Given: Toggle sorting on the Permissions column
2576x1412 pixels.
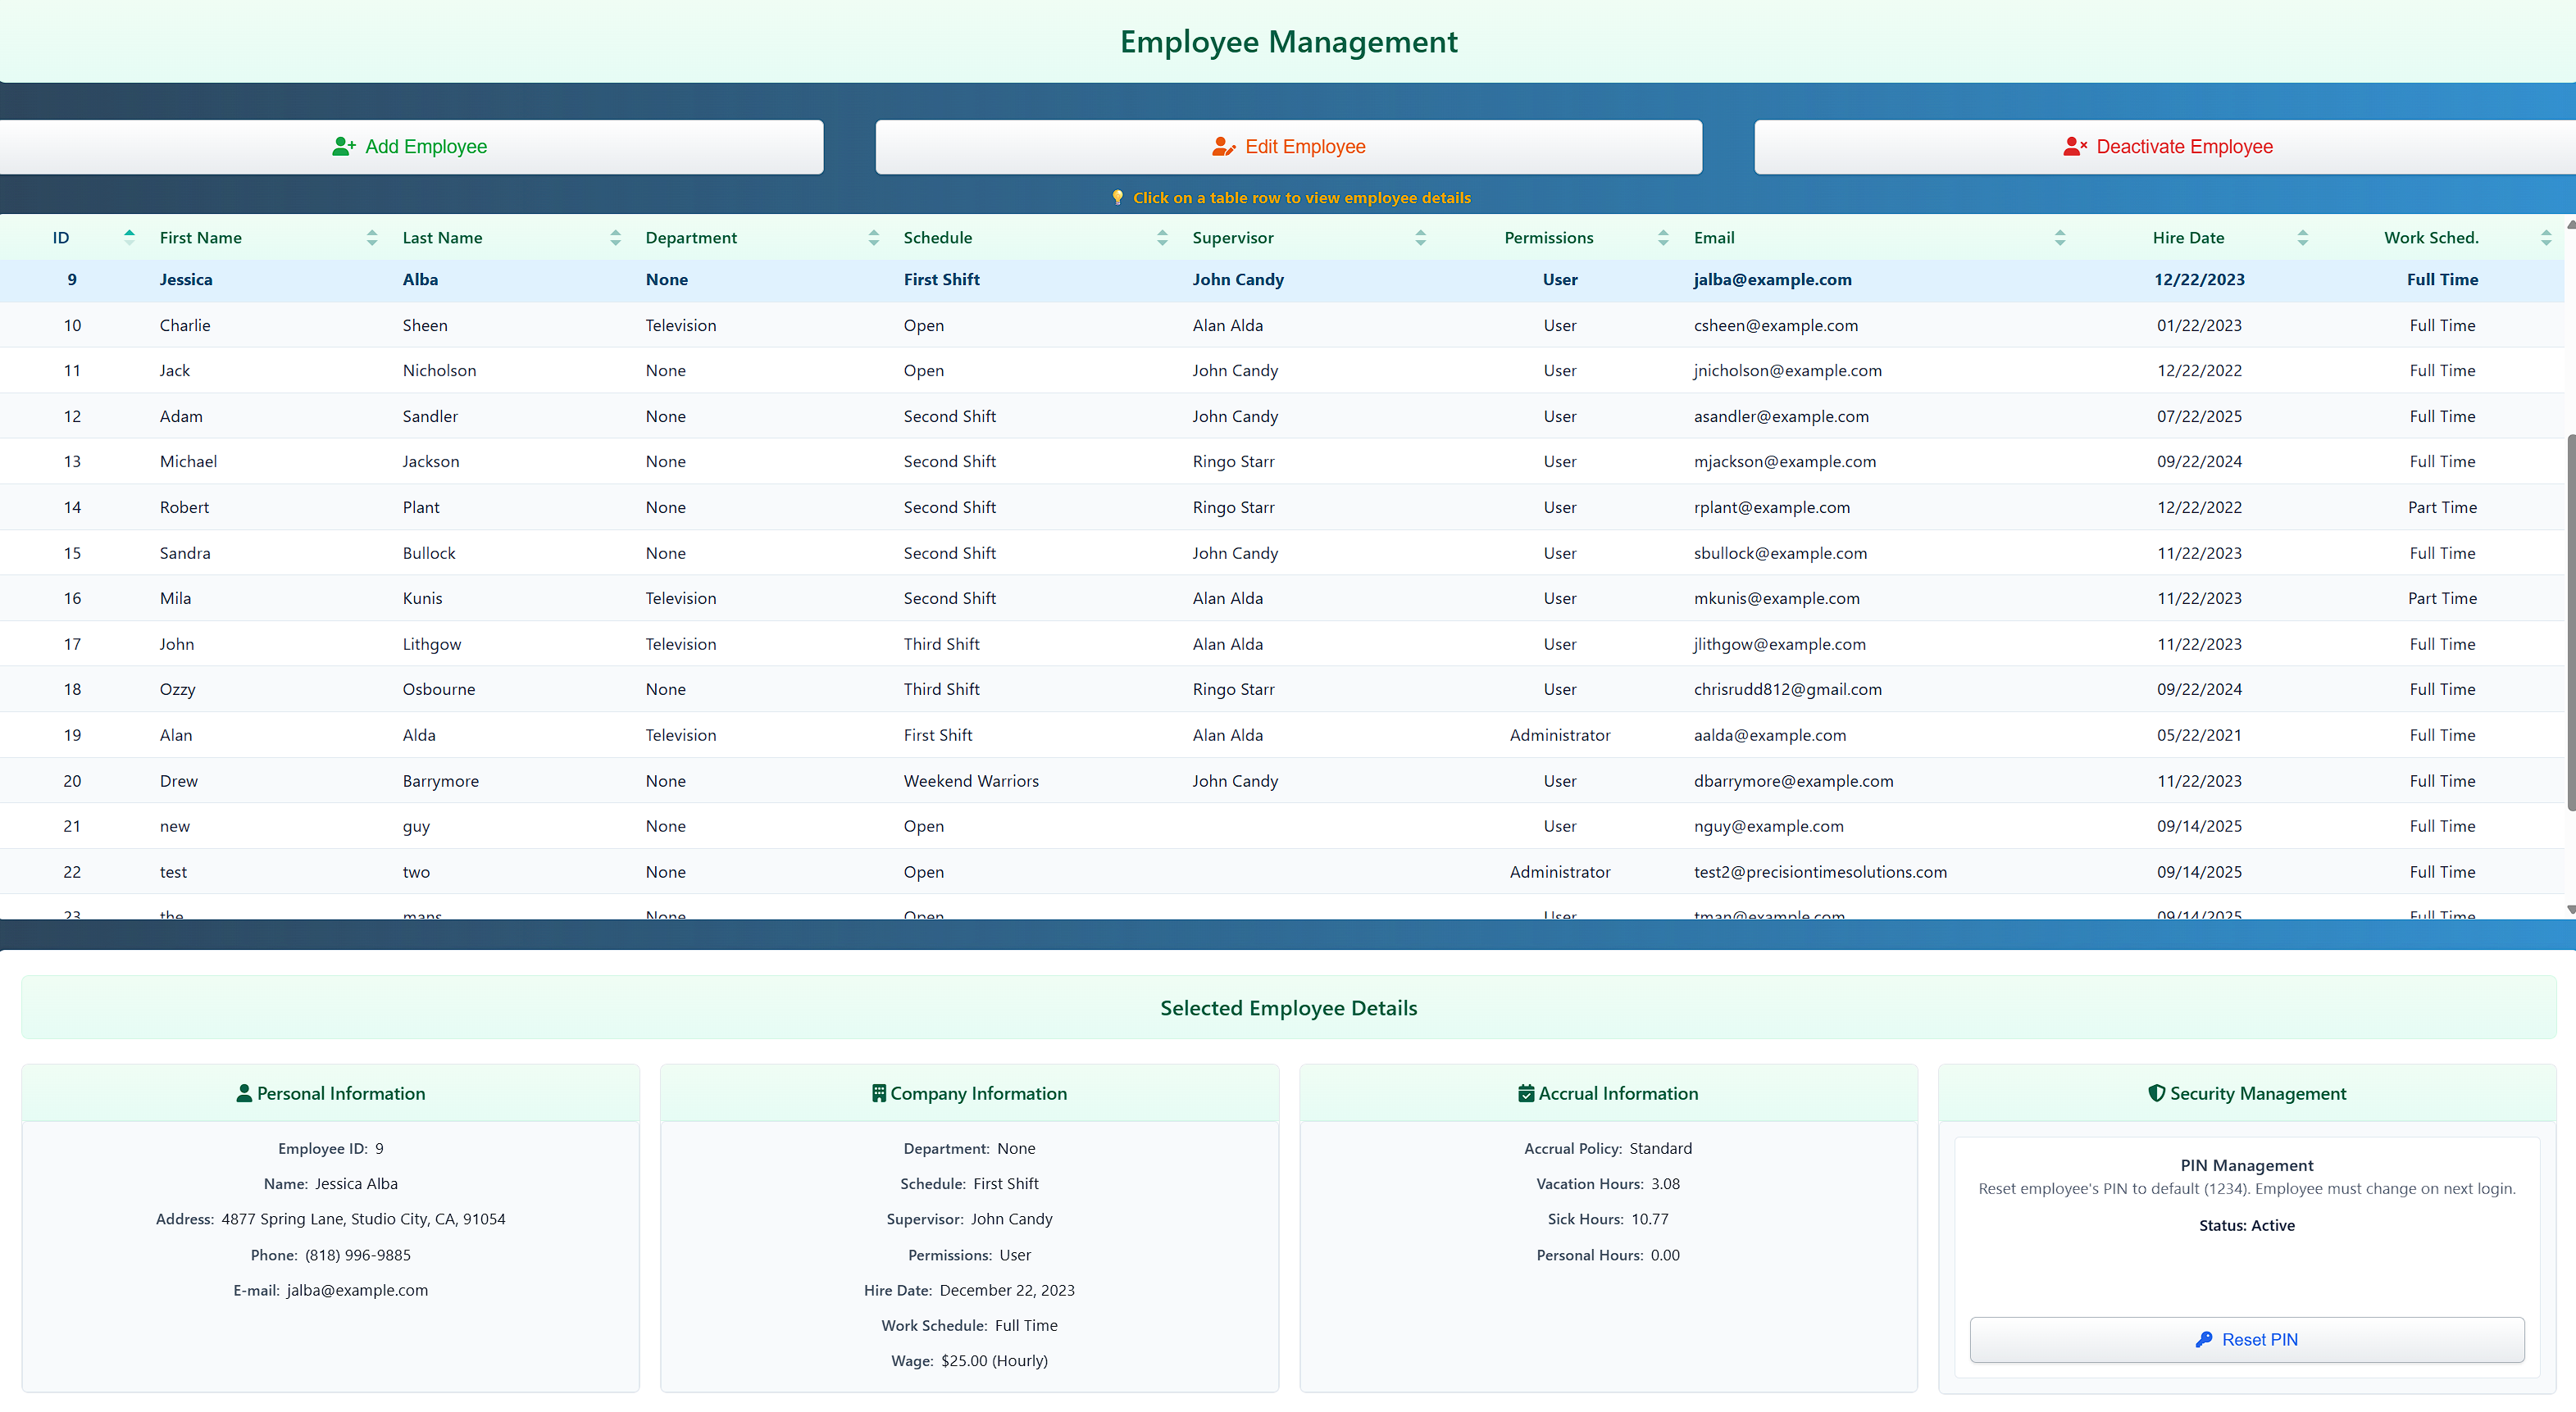Looking at the screenshot, I should pyautogui.click(x=1664, y=237).
